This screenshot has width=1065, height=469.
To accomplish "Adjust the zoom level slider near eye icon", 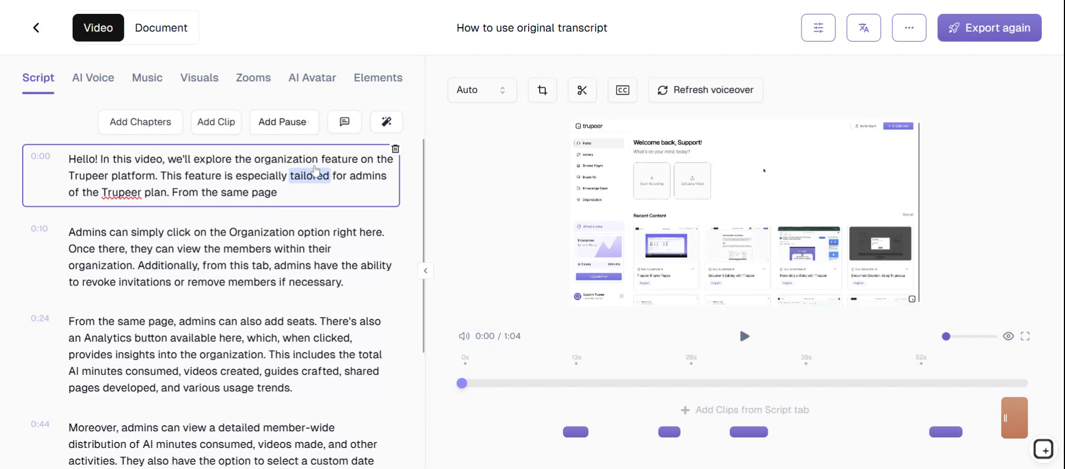I will click(970, 336).
